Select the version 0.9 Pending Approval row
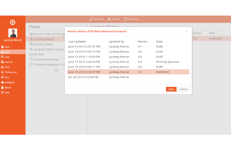231x150 pixels. (128, 62)
